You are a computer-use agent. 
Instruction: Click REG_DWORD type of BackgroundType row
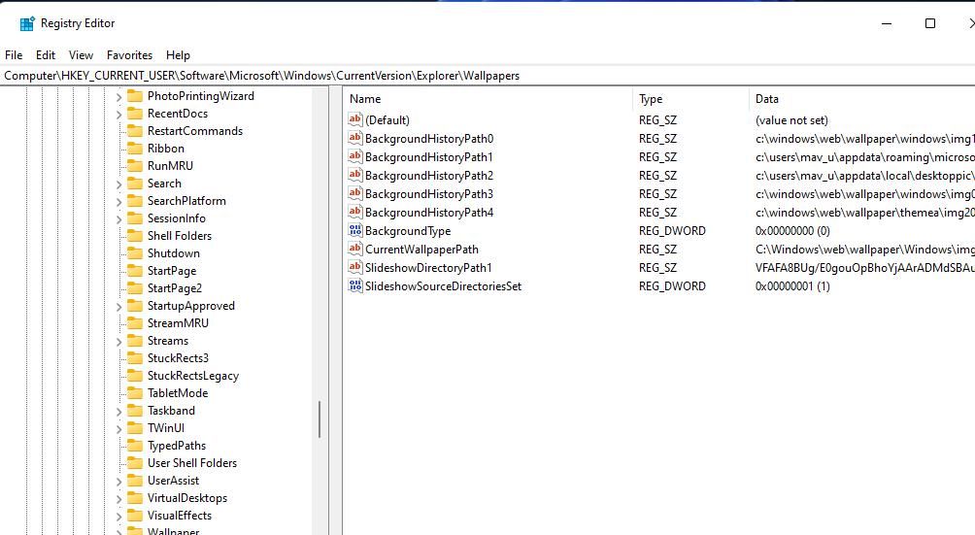tap(672, 231)
